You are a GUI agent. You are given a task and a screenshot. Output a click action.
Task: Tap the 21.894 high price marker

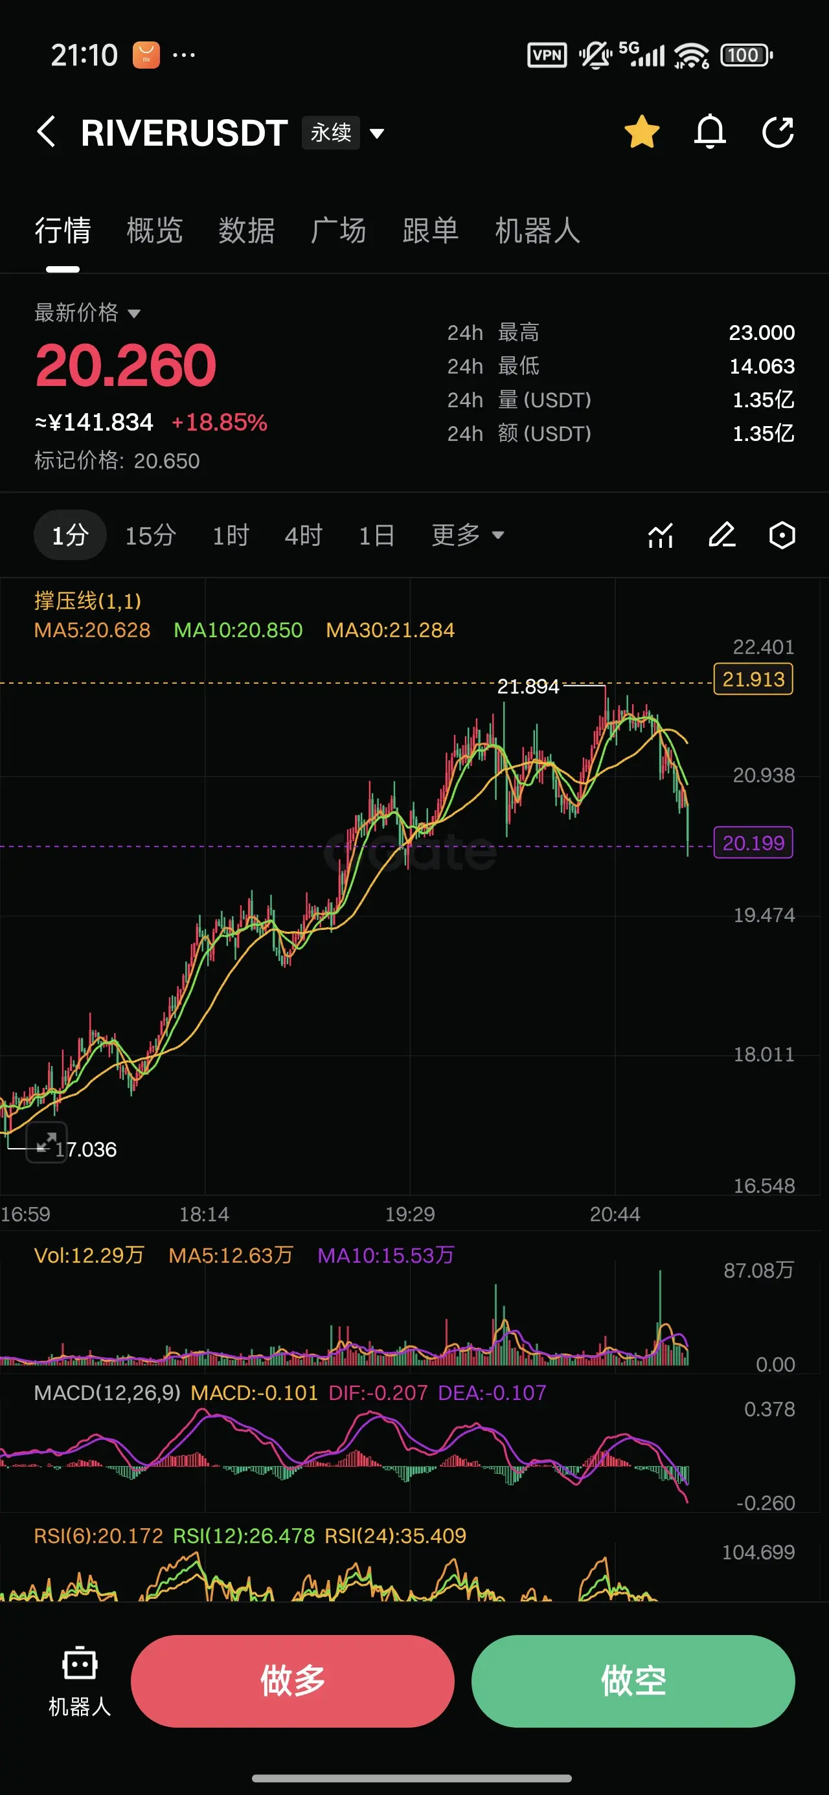(x=528, y=686)
